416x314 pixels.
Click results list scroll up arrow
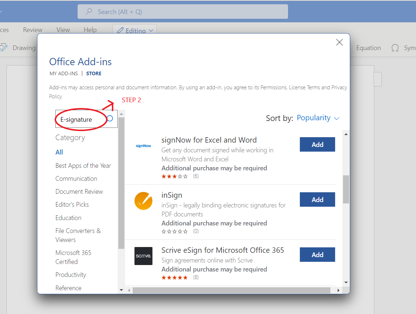coord(346,134)
